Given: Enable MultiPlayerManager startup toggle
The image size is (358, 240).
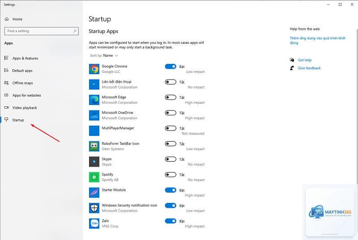Looking at the screenshot, I should pos(170,128).
